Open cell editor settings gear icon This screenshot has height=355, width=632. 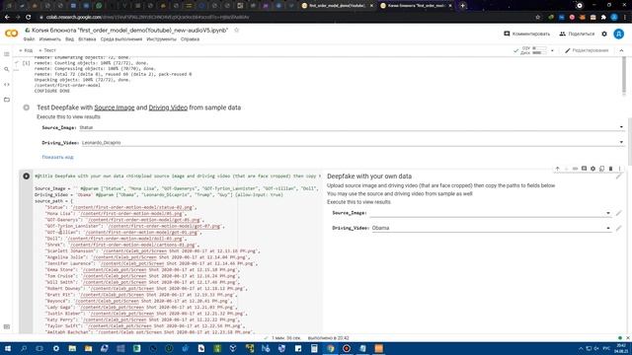(x=592, y=169)
